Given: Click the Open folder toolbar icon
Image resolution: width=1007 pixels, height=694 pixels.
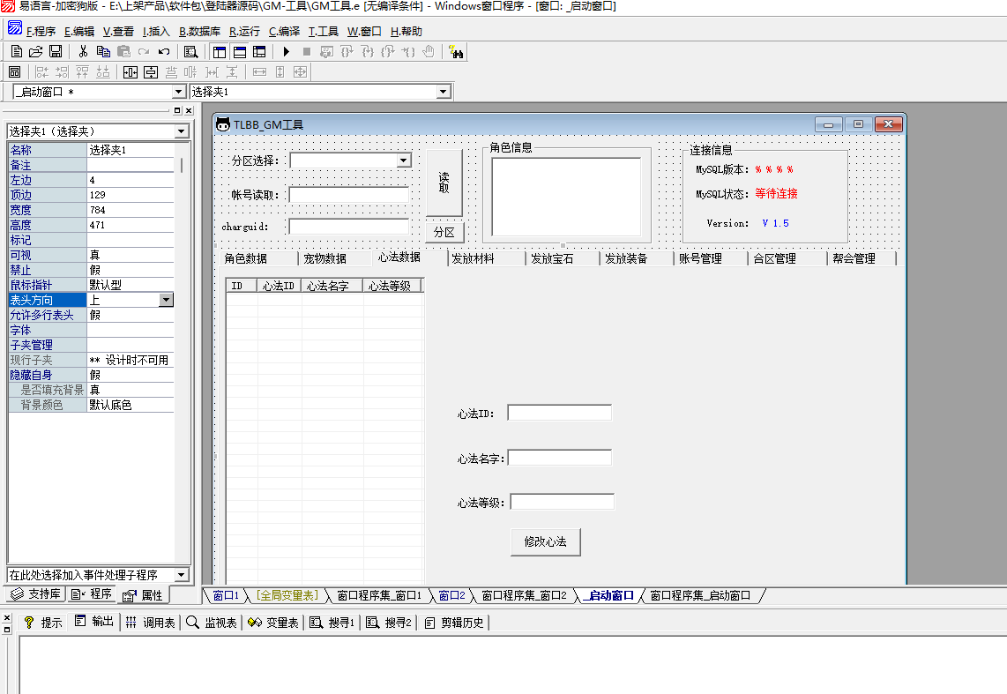Looking at the screenshot, I should pos(35,52).
